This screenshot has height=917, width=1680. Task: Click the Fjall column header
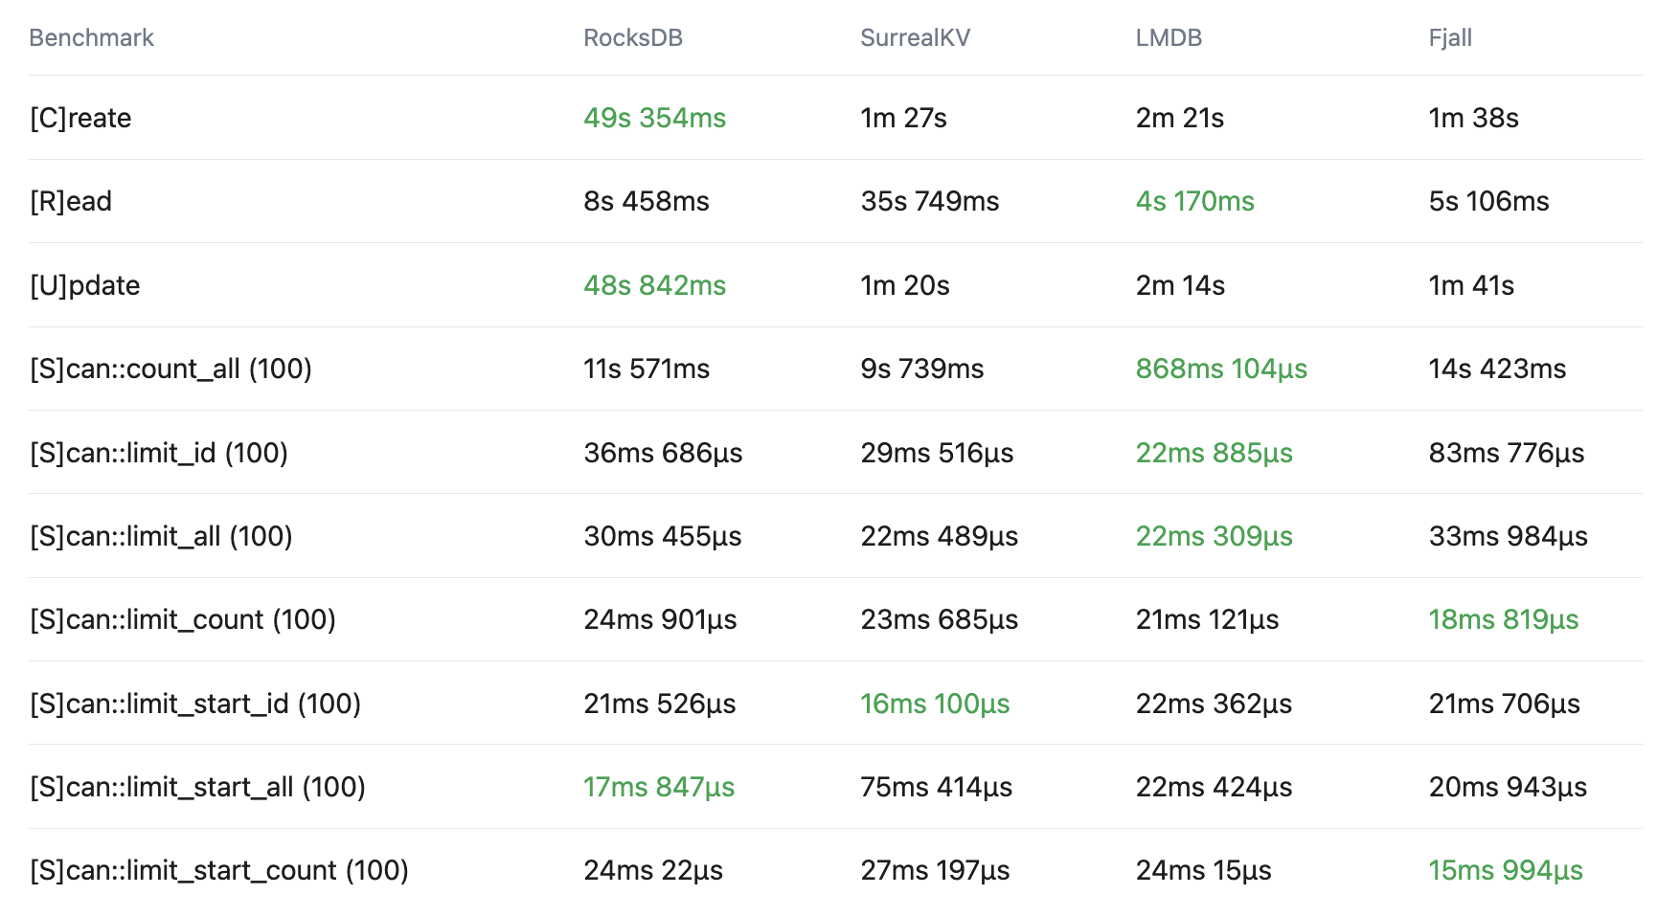pyautogui.click(x=1450, y=37)
